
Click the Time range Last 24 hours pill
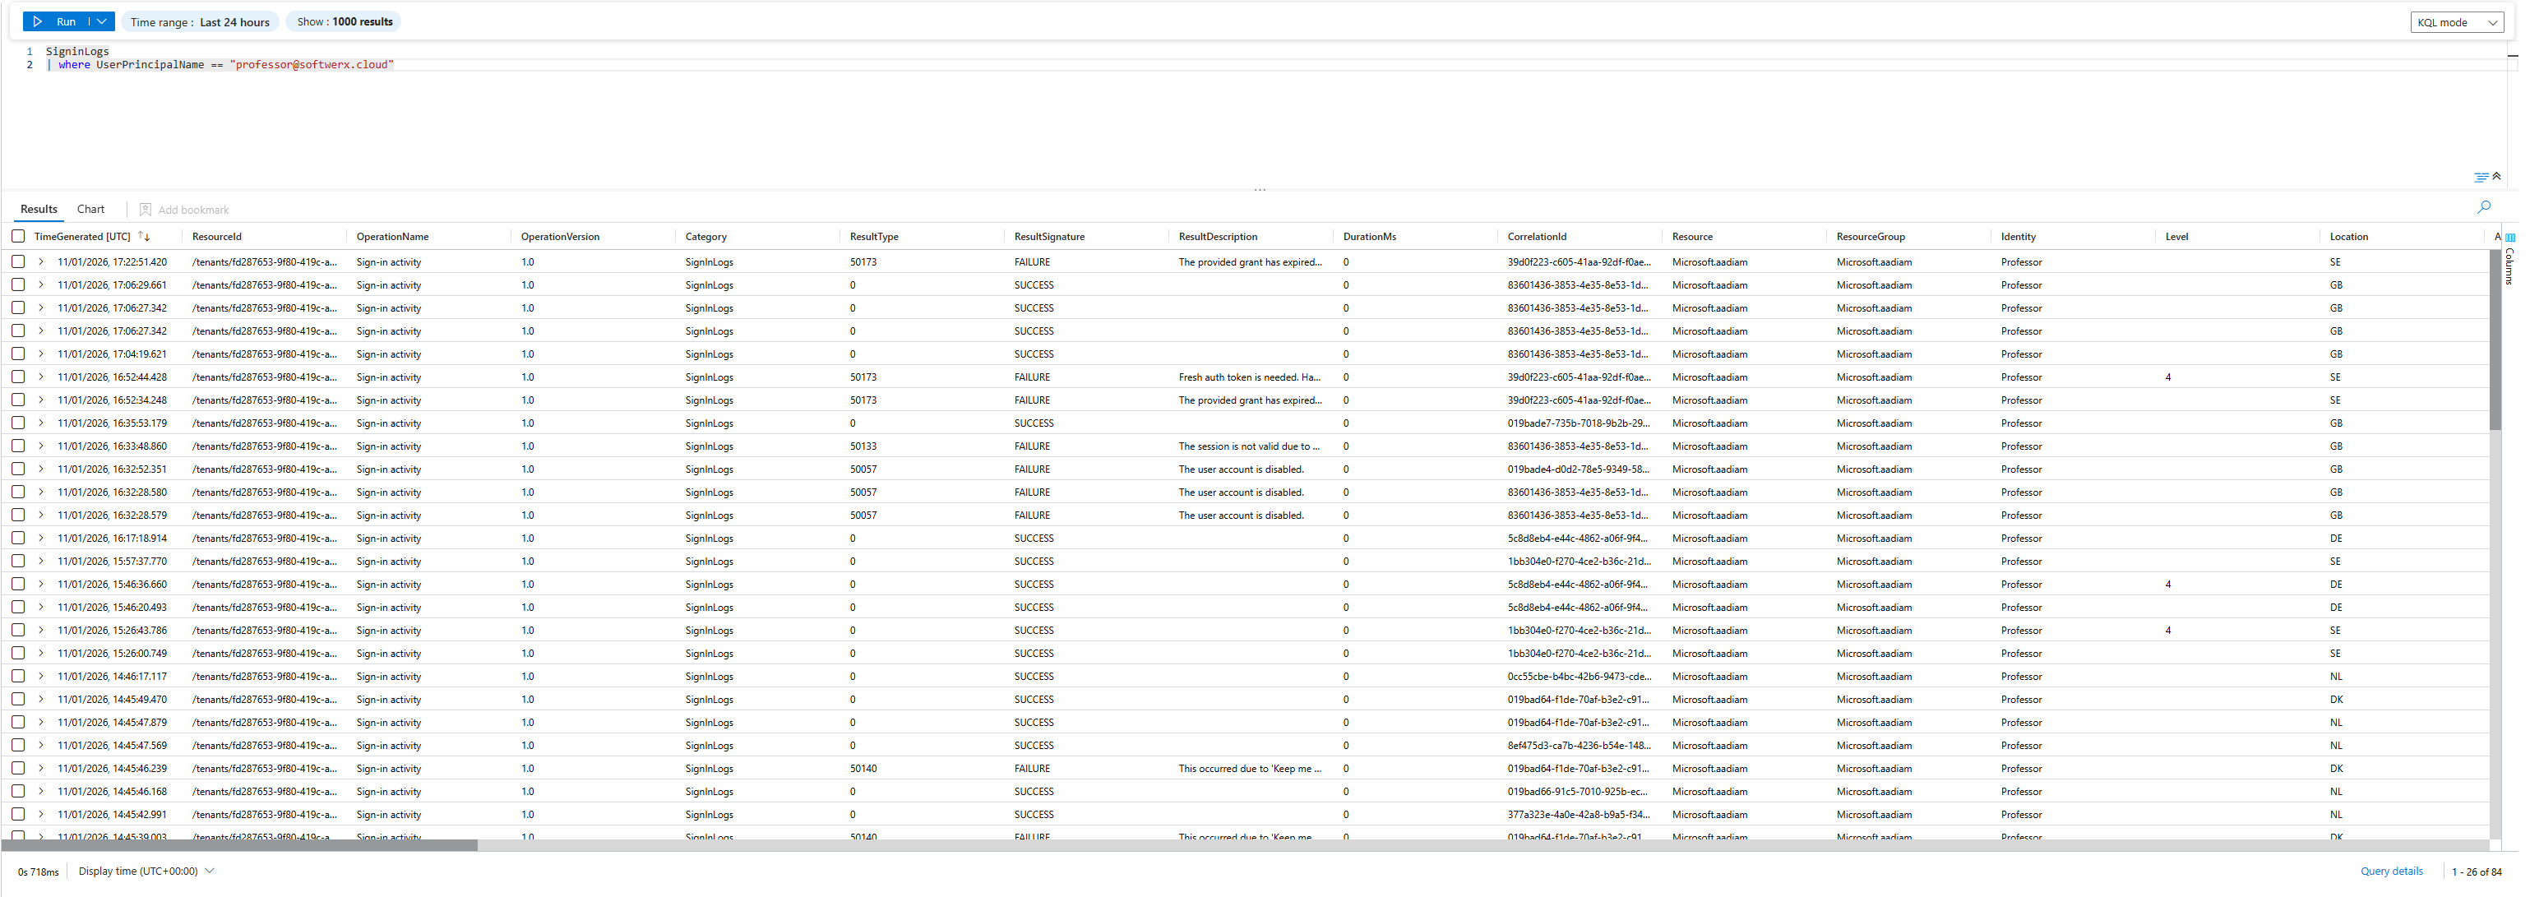point(201,21)
